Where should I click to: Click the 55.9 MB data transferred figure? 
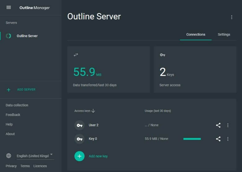pos(87,72)
